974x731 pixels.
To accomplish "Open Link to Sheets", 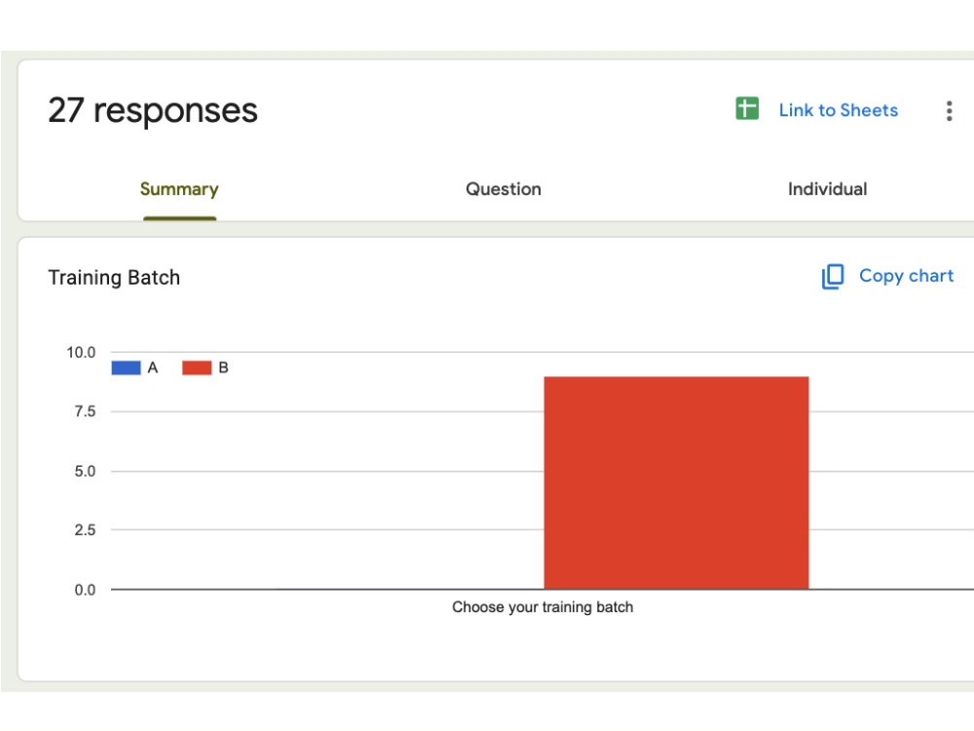I will click(x=838, y=110).
